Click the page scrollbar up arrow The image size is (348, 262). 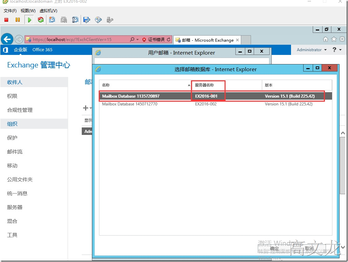click(x=343, y=133)
